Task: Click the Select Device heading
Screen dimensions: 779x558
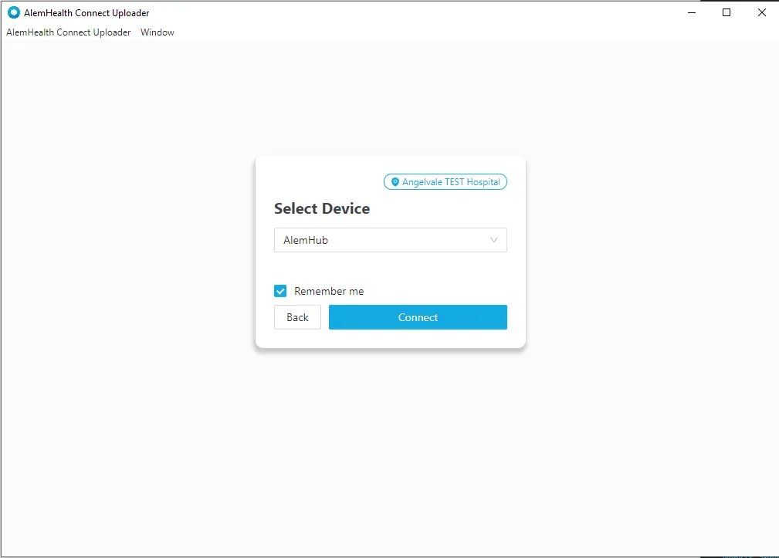Action: point(322,208)
